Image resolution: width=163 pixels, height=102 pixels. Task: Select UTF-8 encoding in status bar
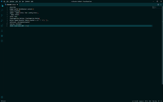click(146, 101)
